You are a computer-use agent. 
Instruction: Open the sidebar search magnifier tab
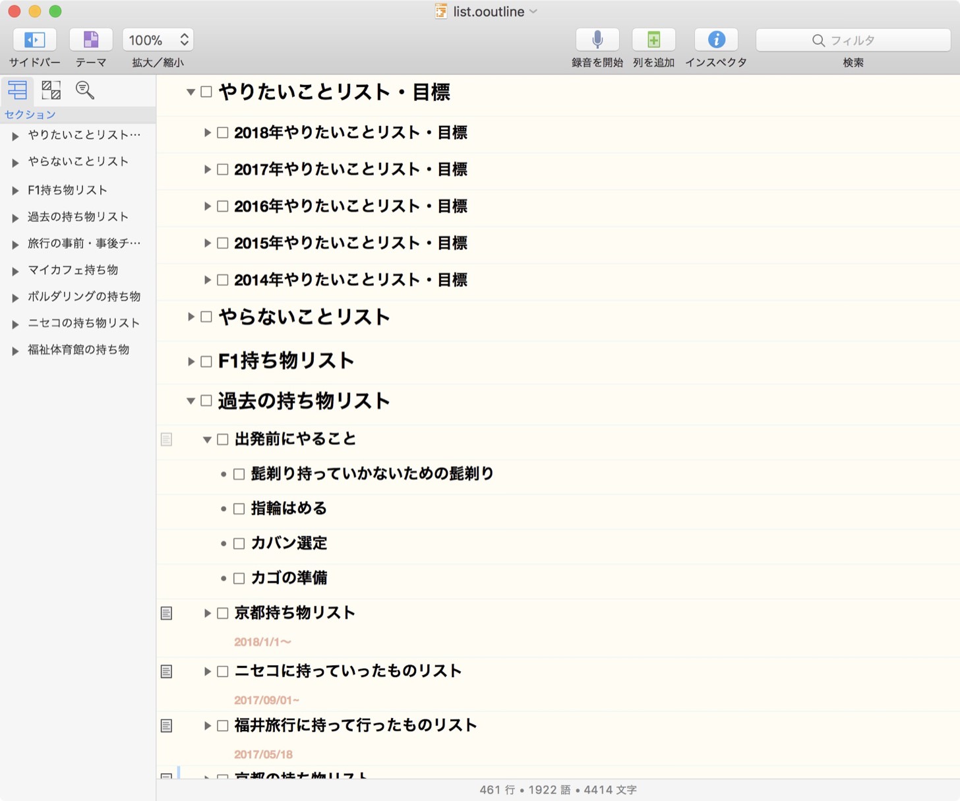tap(84, 90)
